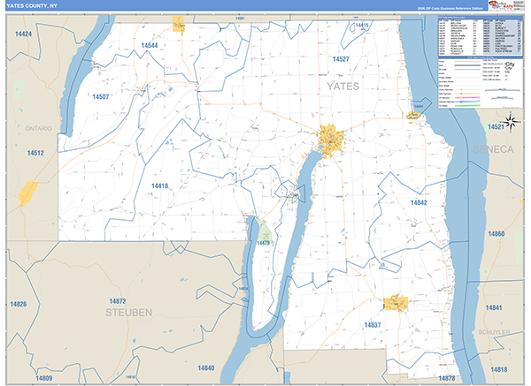
Task: Click ZIP code label 14544
Action: (x=150, y=45)
